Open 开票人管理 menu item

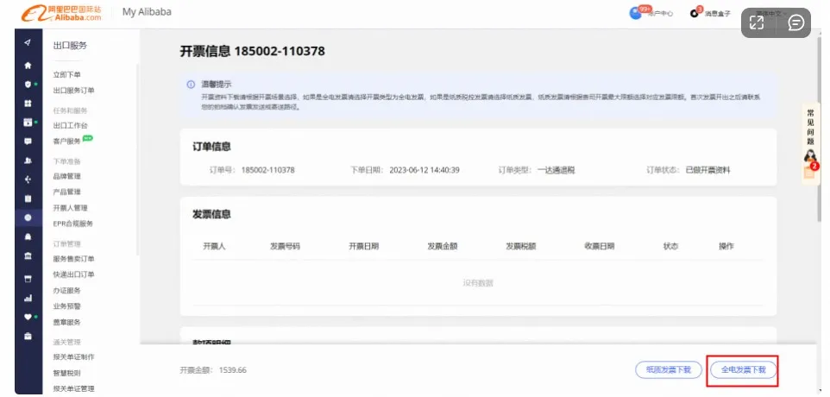71,208
